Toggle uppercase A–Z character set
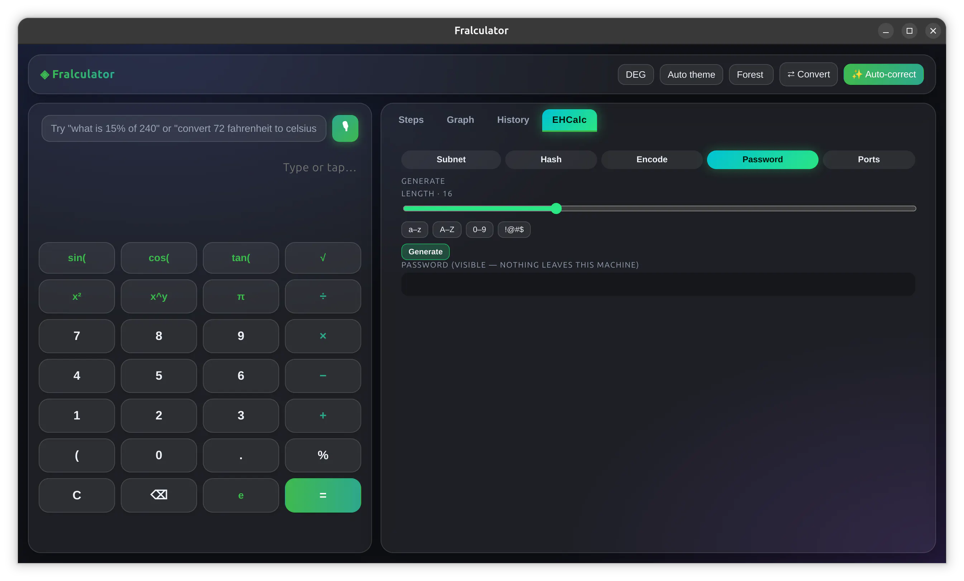 [447, 230]
